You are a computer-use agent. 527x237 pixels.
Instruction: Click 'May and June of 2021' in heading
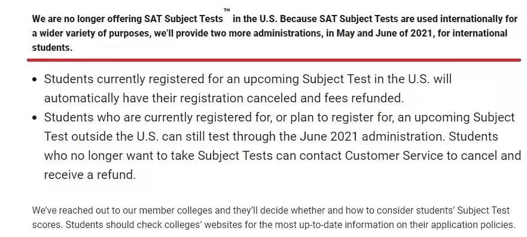click(x=385, y=34)
